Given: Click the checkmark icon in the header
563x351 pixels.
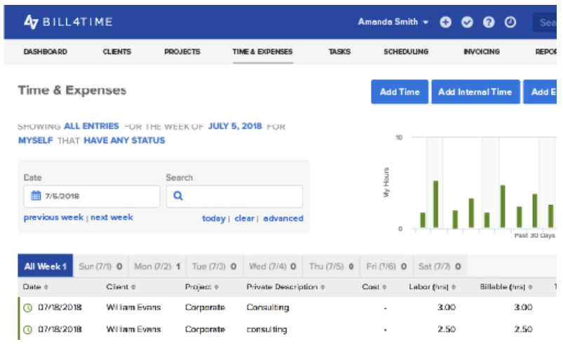Looking at the screenshot, I should (x=467, y=22).
